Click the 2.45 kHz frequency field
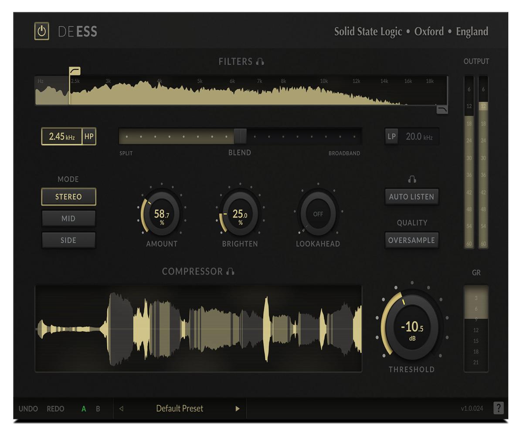Viewport: 523px width, 439px height. coord(61,136)
